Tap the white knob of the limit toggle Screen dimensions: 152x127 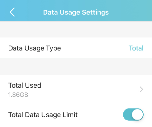pyautogui.click(x=138, y=114)
